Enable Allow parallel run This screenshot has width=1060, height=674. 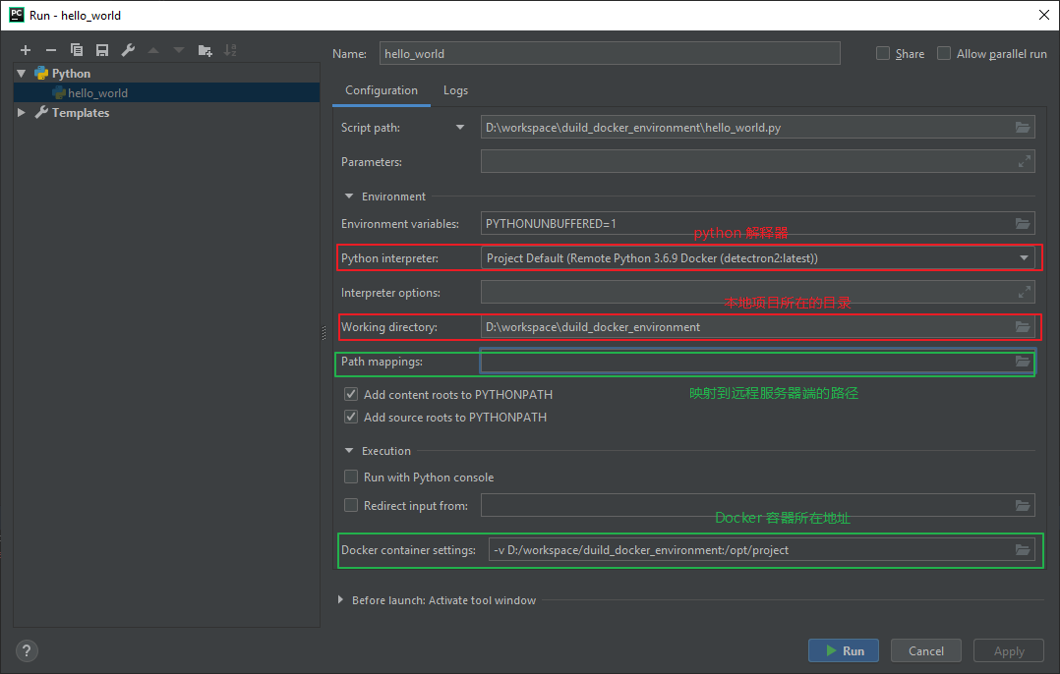[x=944, y=53]
